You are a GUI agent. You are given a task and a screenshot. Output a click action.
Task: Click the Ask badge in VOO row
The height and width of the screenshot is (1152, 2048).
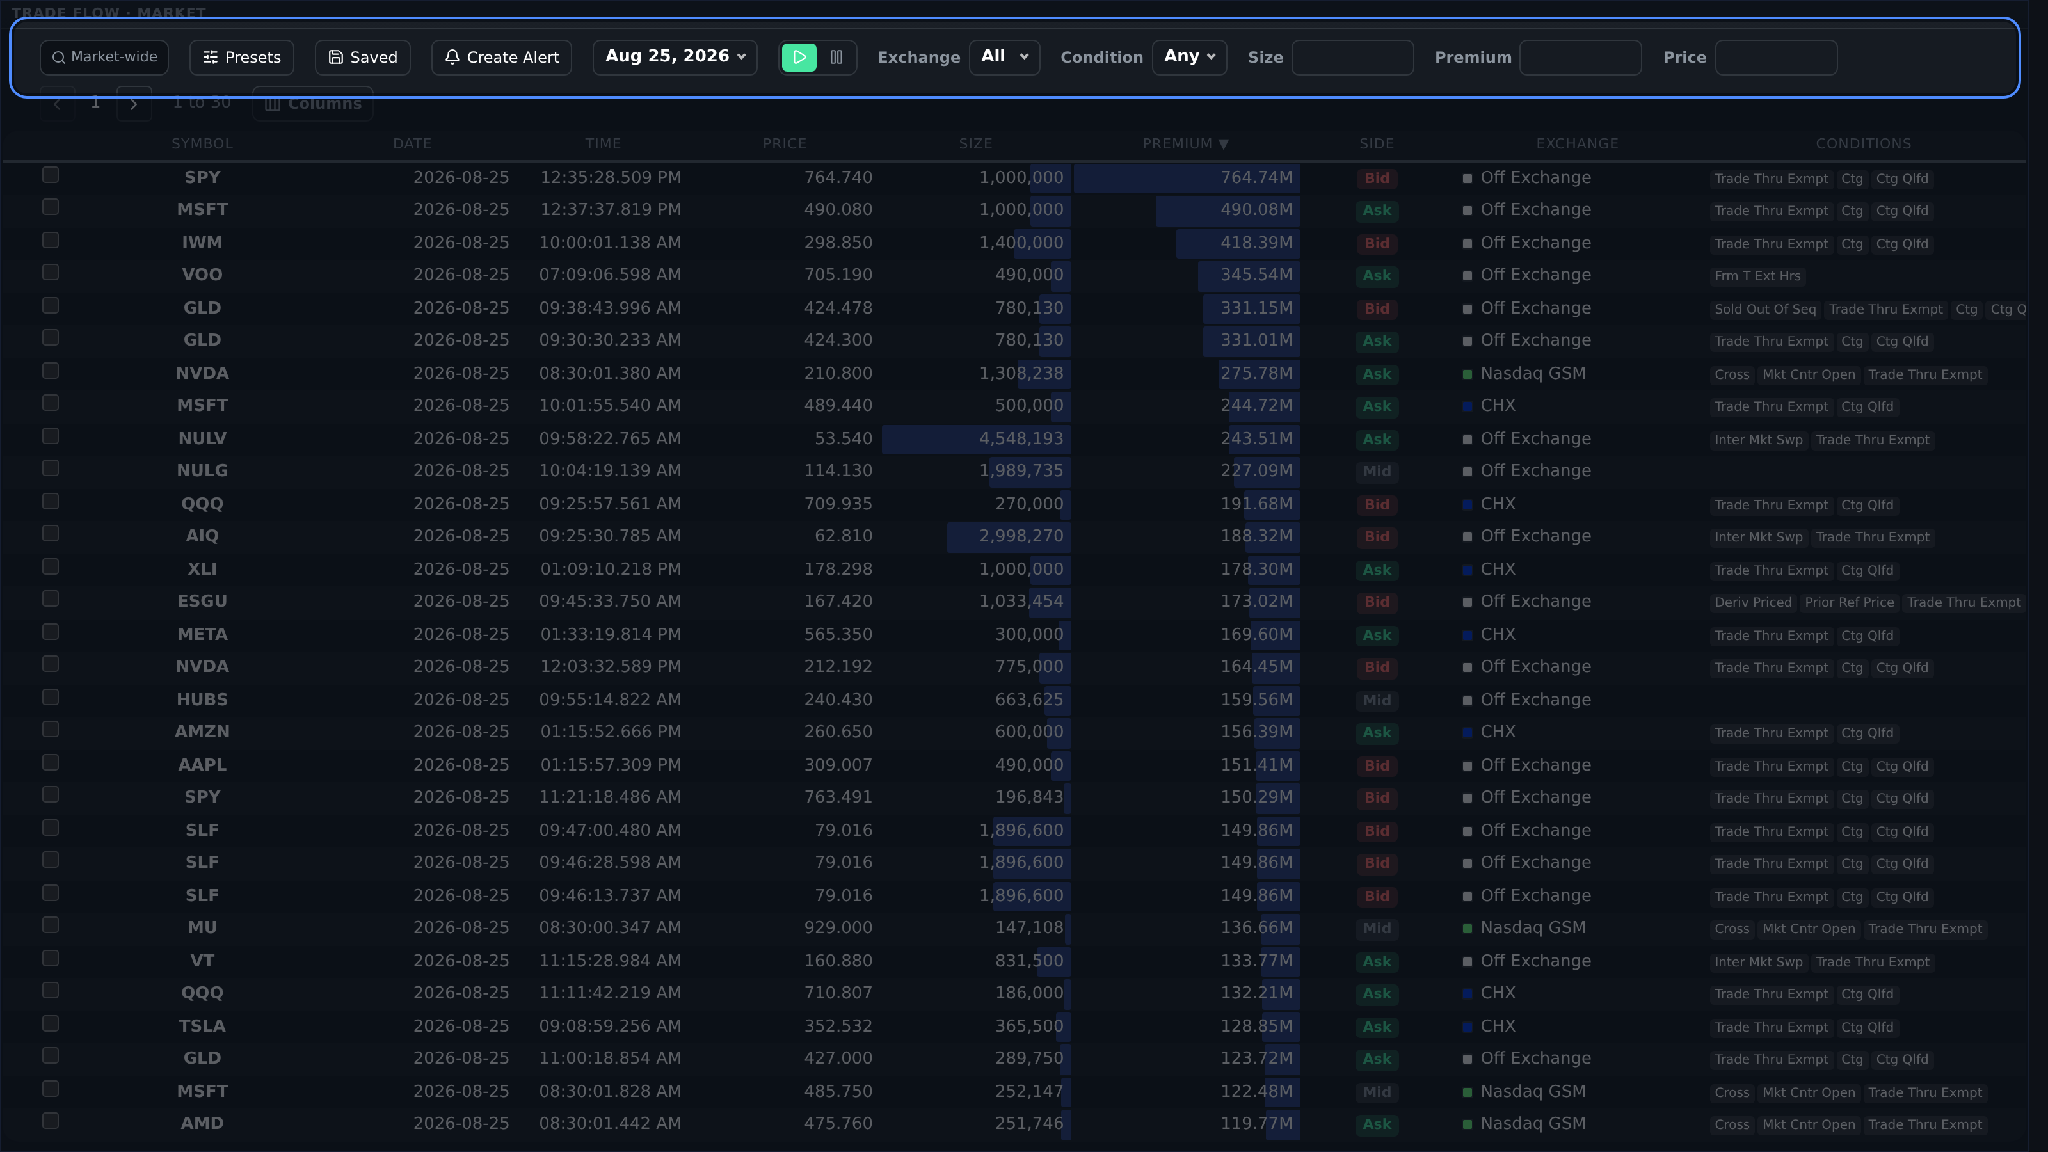click(1377, 276)
